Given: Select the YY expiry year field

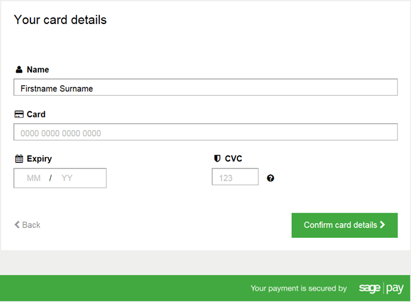Looking at the screenshot, I should (x=67, y=178).
